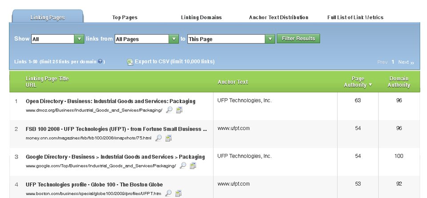The height and width of the screenshot is (198, 427).
Task: Click the help question mark by links per domain
Action: [100, 61]
